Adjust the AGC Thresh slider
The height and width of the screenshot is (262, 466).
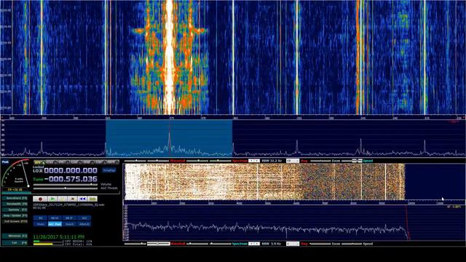tap(66, 188)
